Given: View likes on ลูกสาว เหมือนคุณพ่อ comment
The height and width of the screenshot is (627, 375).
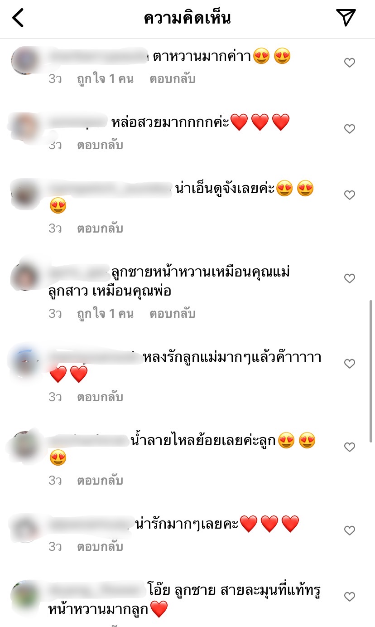Looking at the screenshot, I should click(105, 314).
